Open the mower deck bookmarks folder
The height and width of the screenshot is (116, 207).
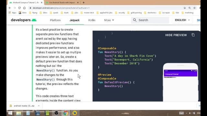point(87,13)
